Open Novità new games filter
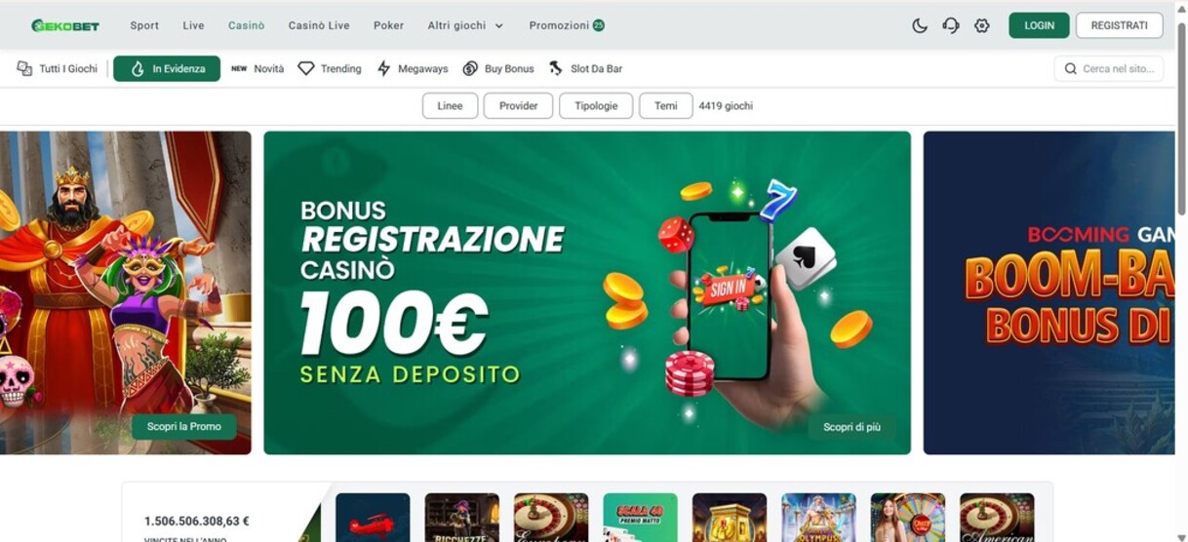 pos(257,68)
